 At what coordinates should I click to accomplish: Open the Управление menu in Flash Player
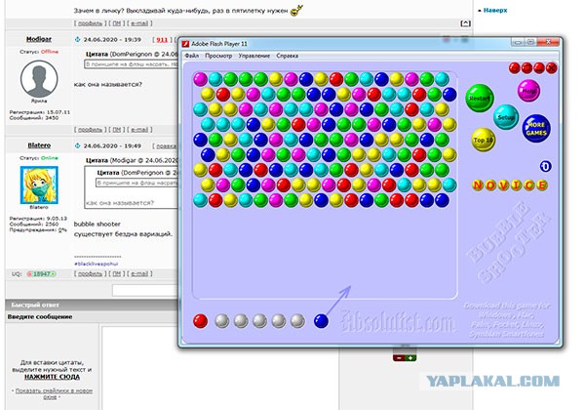254,56
